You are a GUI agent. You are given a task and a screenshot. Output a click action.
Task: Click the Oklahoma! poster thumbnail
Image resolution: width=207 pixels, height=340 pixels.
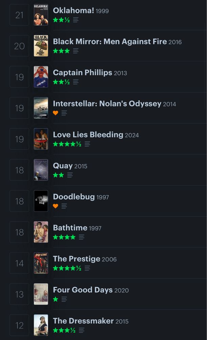41,15
